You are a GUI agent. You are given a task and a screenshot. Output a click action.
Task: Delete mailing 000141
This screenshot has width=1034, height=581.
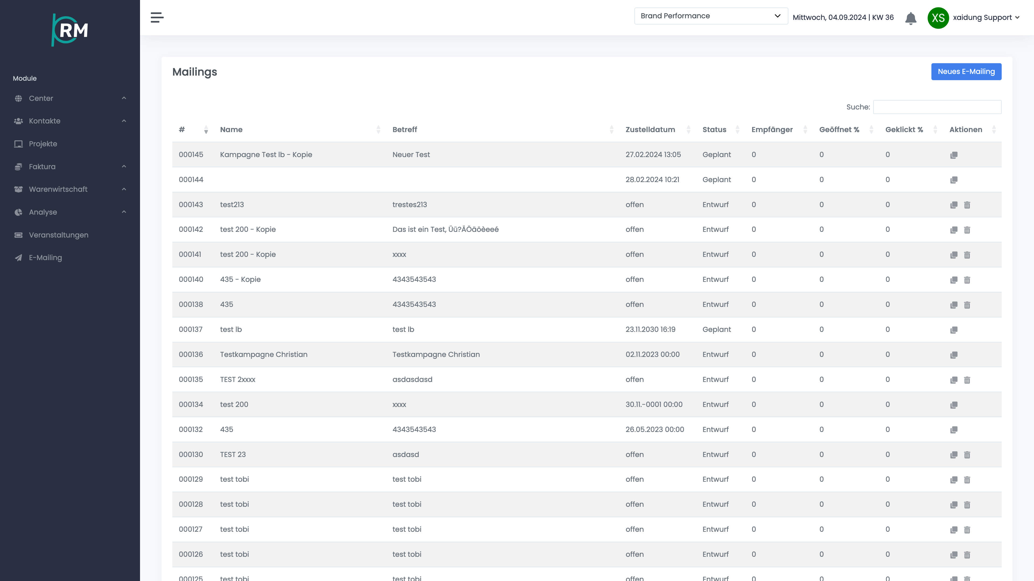[967, 255]
